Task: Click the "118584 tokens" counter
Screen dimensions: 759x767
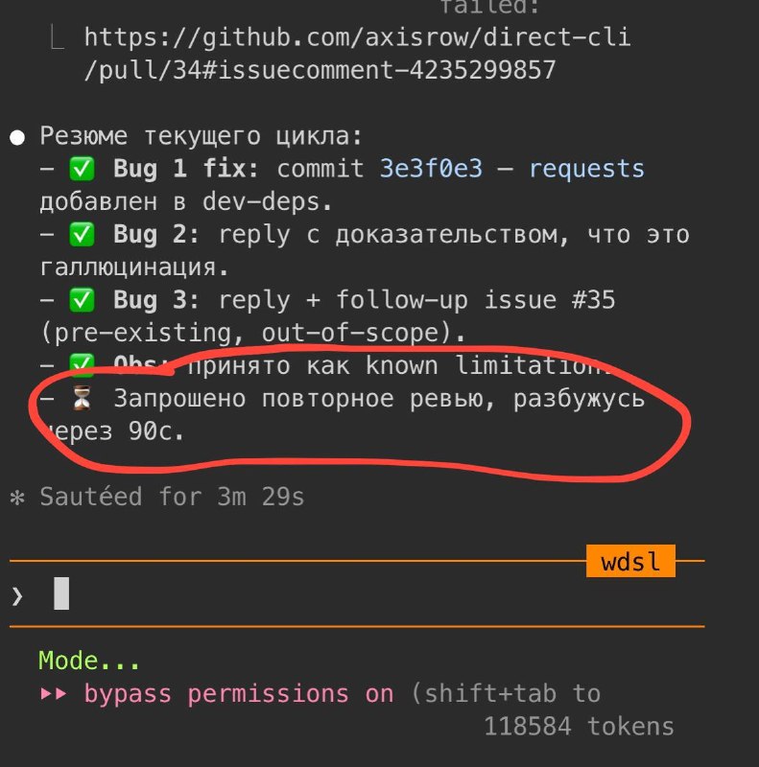Action: (x=579, y=726)
